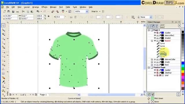The height and width of the screenshot is (104, 185).
Task: Select the Text tool
Action: pos(3,69)
